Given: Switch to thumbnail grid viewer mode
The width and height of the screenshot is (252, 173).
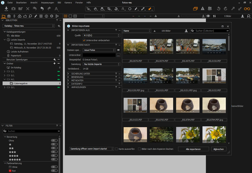Looking at the screenshot, I should 66,16.
